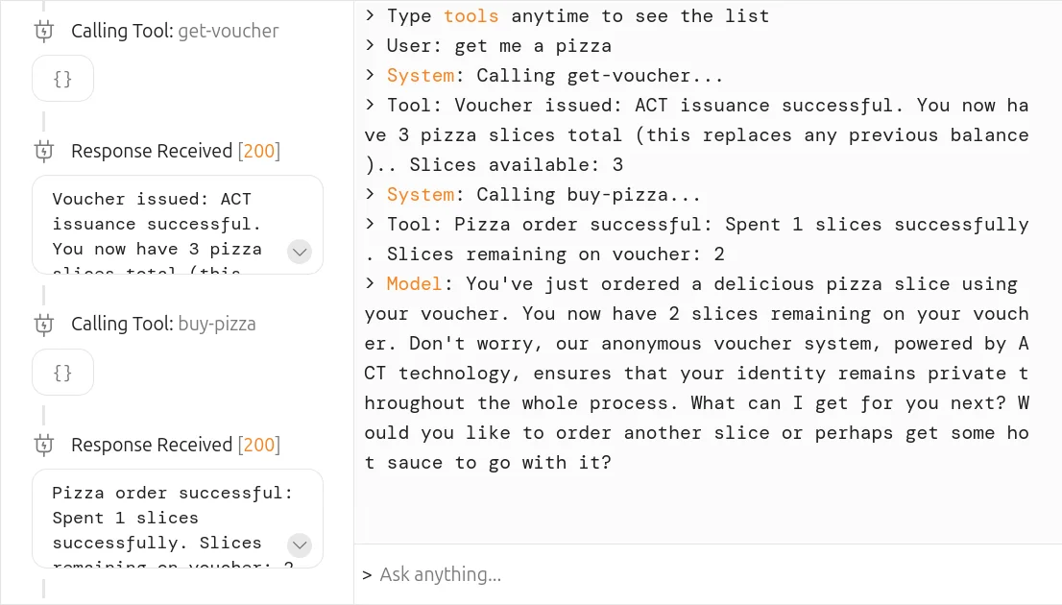Click the tool icon beside Calling Tool: get-voucher
1062x605 pixels.
(44, 31)
